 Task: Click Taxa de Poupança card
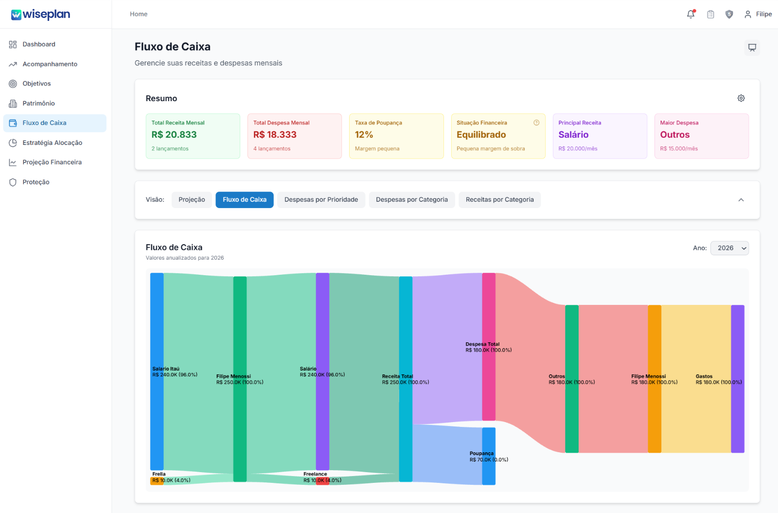[396, 136]
